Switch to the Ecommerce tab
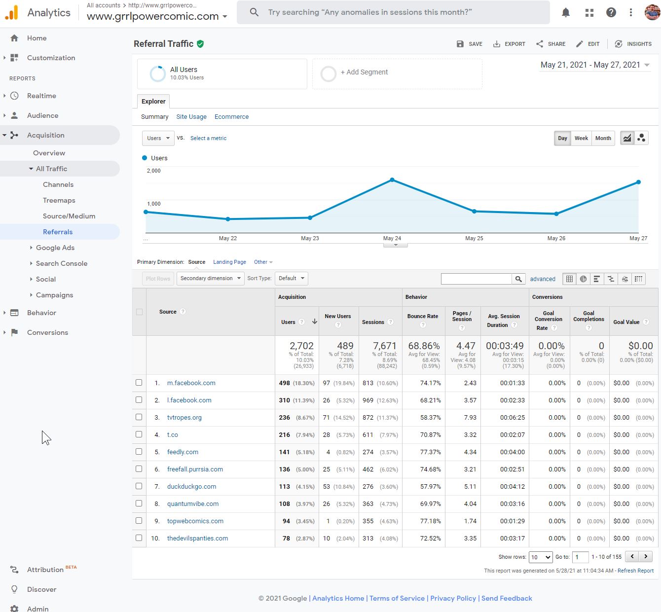This screenshot has width=661, height=612. click(x=231, y=117)
